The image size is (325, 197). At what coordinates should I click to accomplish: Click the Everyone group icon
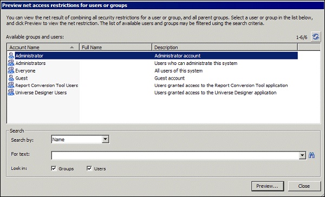click(11, 70)
